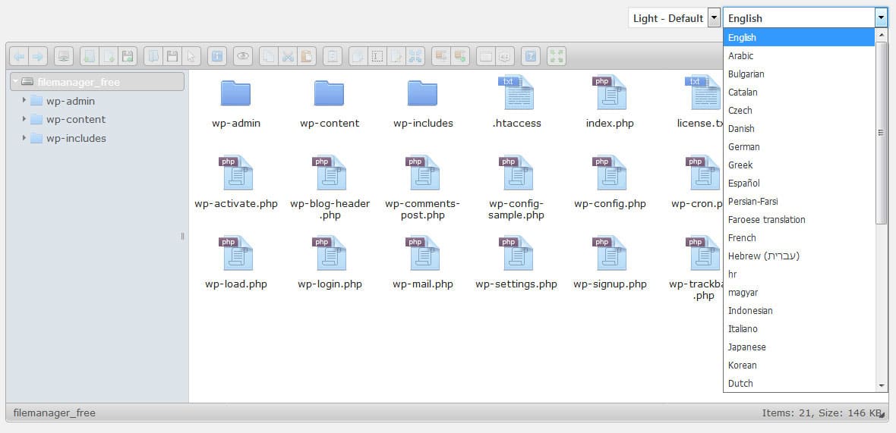
Task: Select the .htaccess file icon
Action: pyautogui.click(x=516, y=93)
